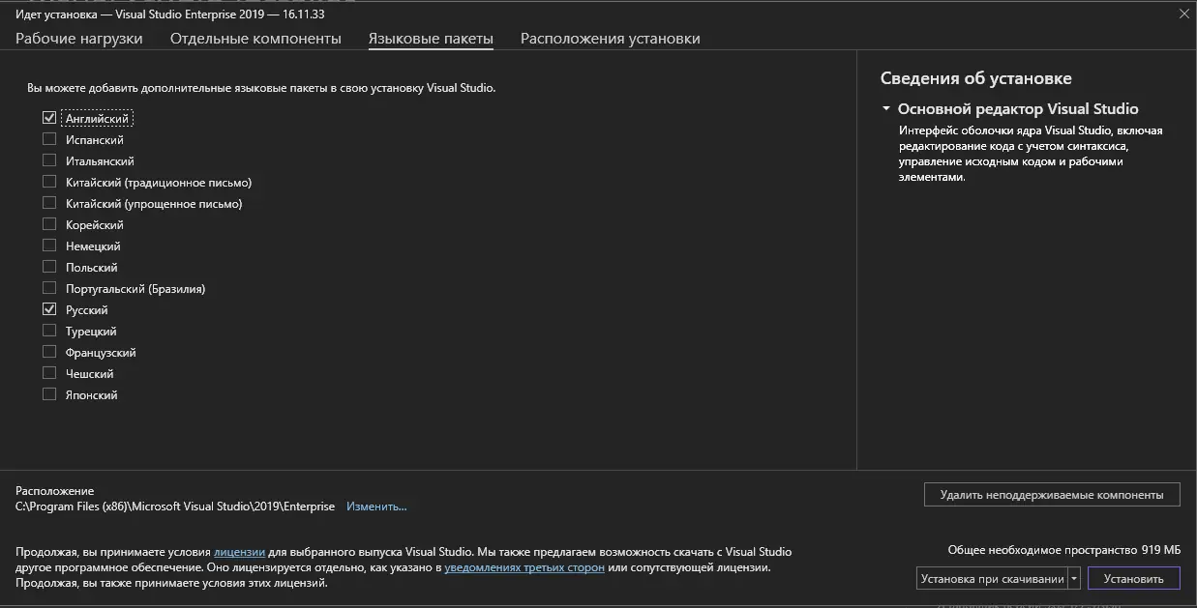Enable the Французский language pack
The image size is (1197, 608).
tap(49, 352)
